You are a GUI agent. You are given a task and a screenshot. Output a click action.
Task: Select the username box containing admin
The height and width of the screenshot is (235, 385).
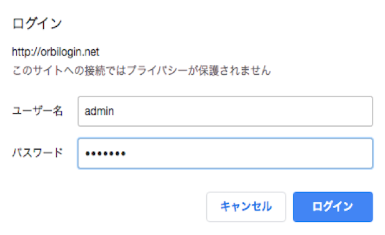pyautogui.click(x=225, y=112)
